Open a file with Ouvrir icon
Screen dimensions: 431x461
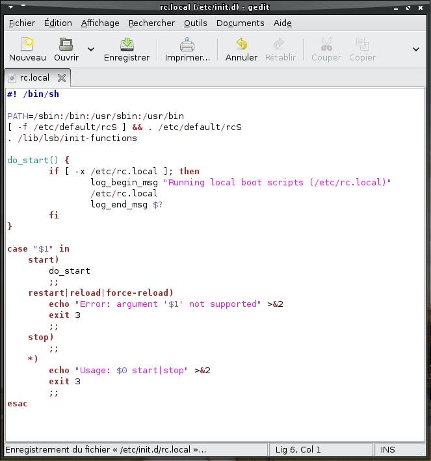pos(66,45)
